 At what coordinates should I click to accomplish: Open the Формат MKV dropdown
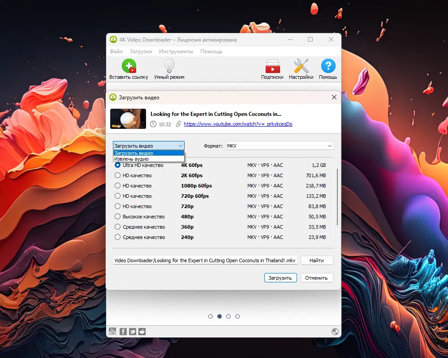click(280, 145)
